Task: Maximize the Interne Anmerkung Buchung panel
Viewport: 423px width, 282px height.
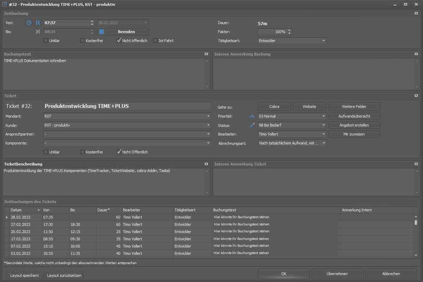Action: point(416,54)
